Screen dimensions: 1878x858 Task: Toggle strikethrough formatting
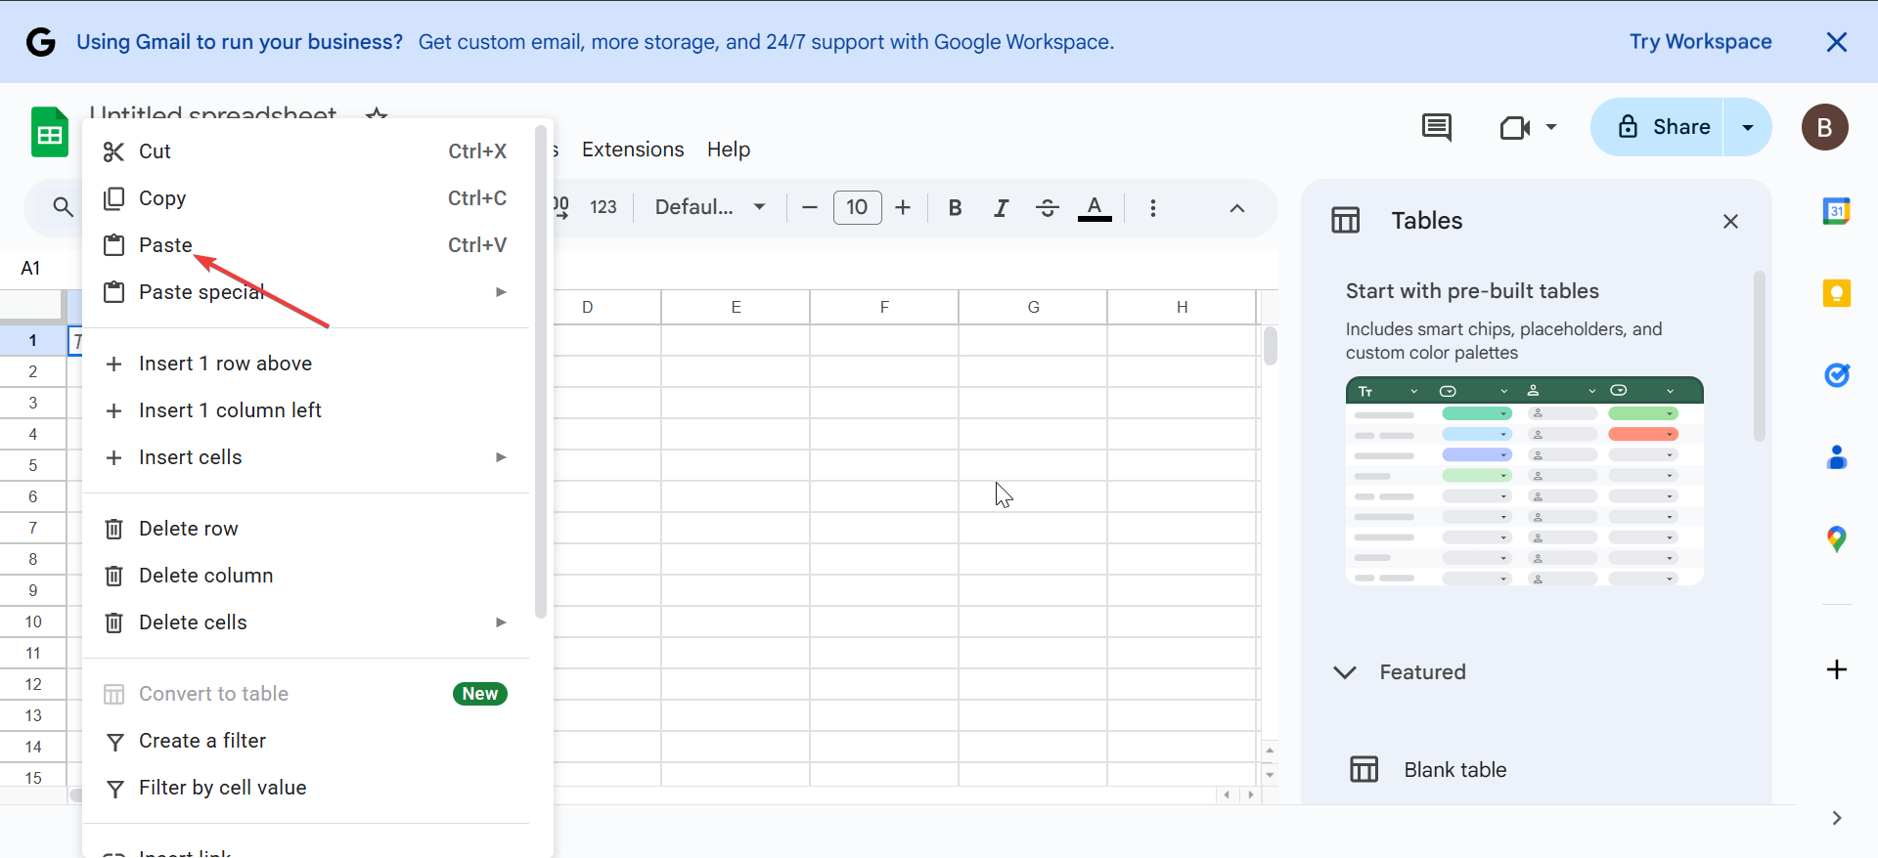[1048, 207]
